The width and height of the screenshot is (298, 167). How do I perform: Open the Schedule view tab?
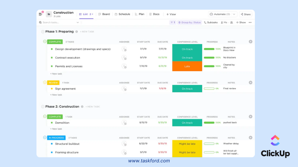click(122, 14)
